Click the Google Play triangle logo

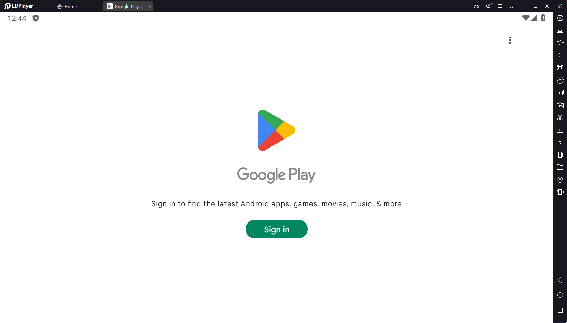pyautogui.click(x=276, y=130)
